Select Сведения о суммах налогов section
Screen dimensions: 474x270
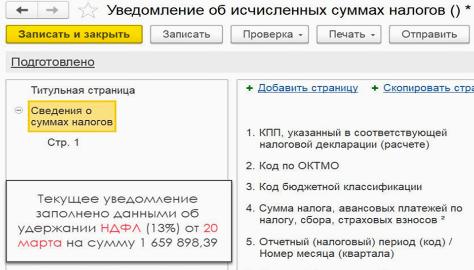click(72, 116)
